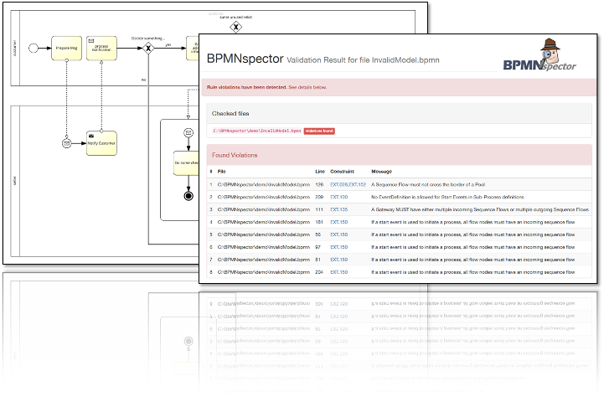Click the Decide something exclusive gateway diamond
Image resolution: width=604 pixels, height=412 pixels.
point(148,48)
